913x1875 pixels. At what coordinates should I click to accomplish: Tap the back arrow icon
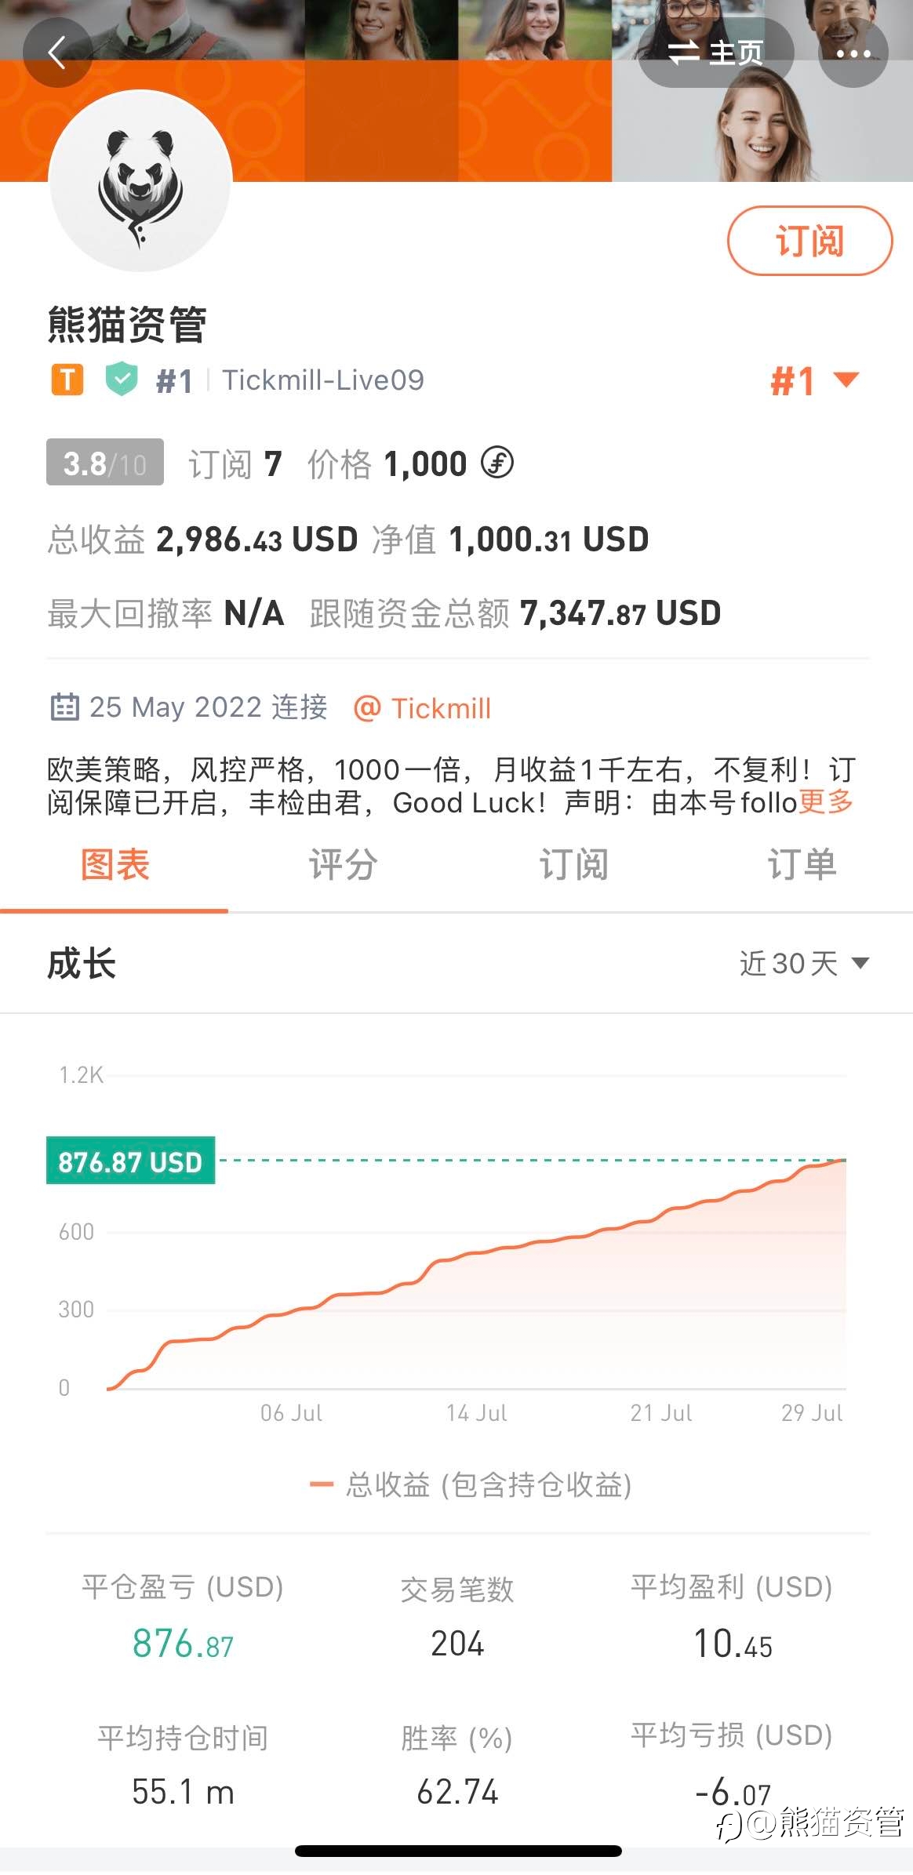57,53
